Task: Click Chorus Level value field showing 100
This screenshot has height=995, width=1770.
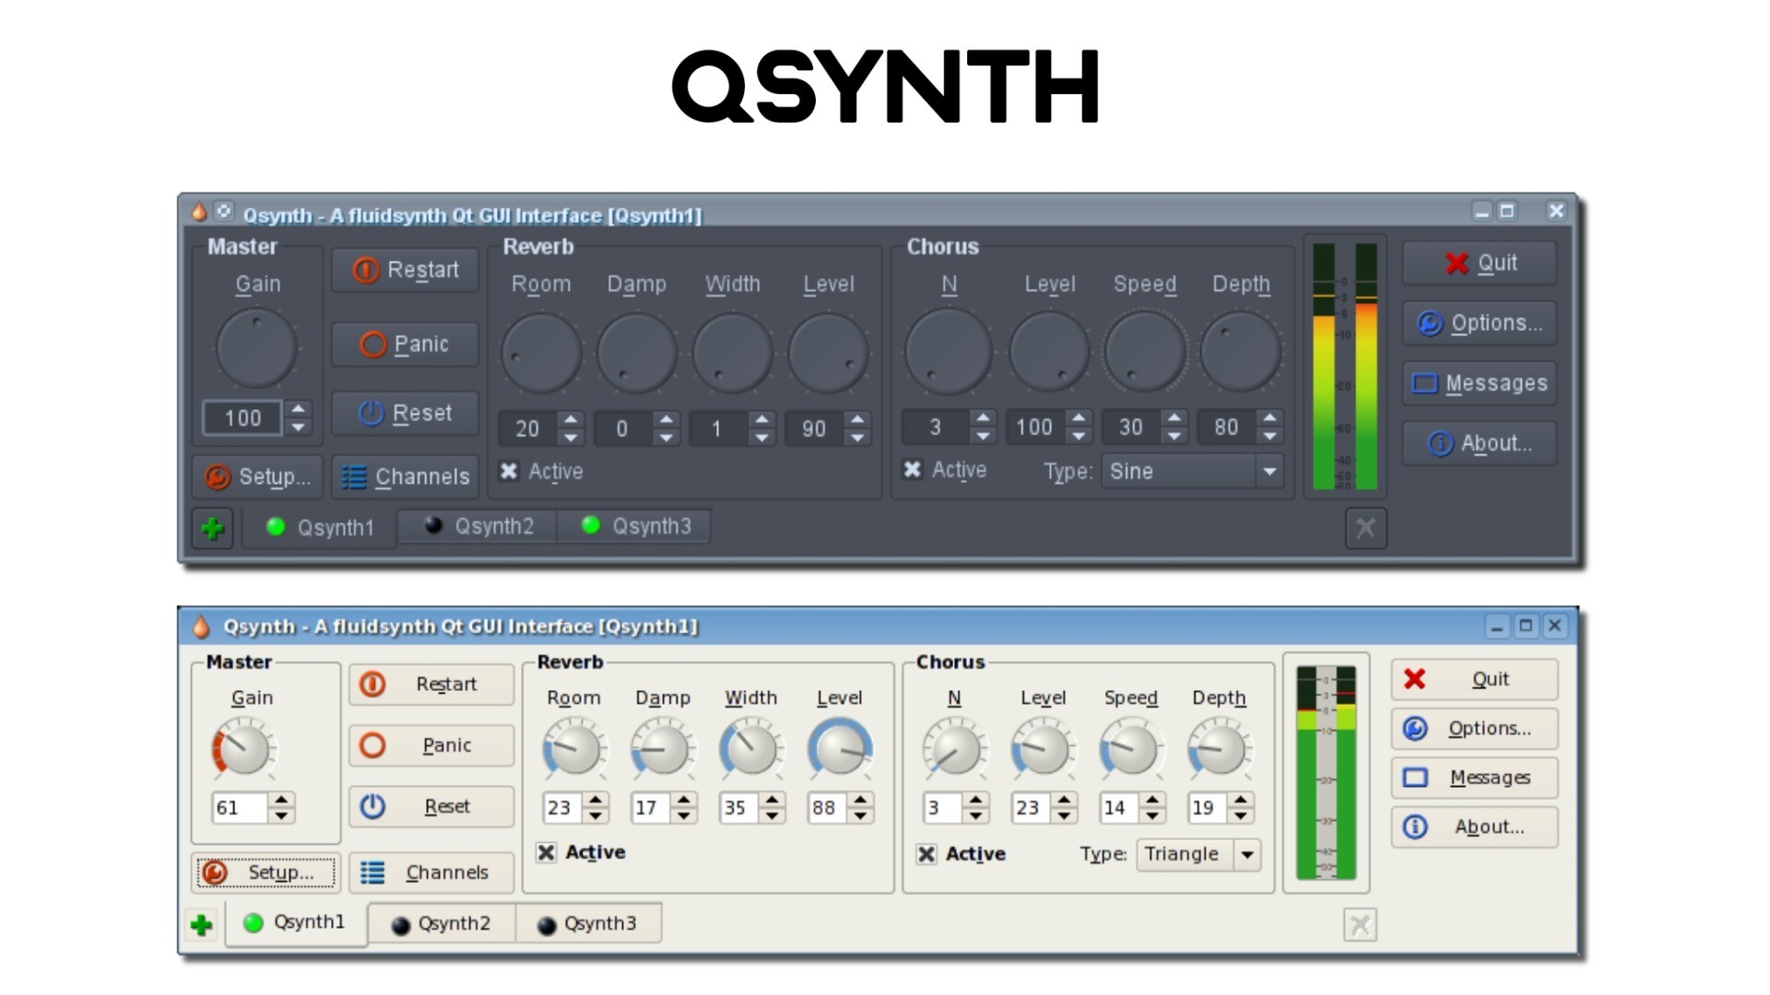Action: [1035, 427]
